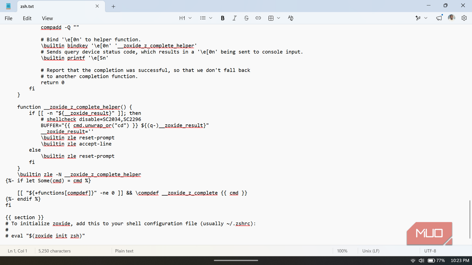Restore down the Notepad window

pos(446,6)
